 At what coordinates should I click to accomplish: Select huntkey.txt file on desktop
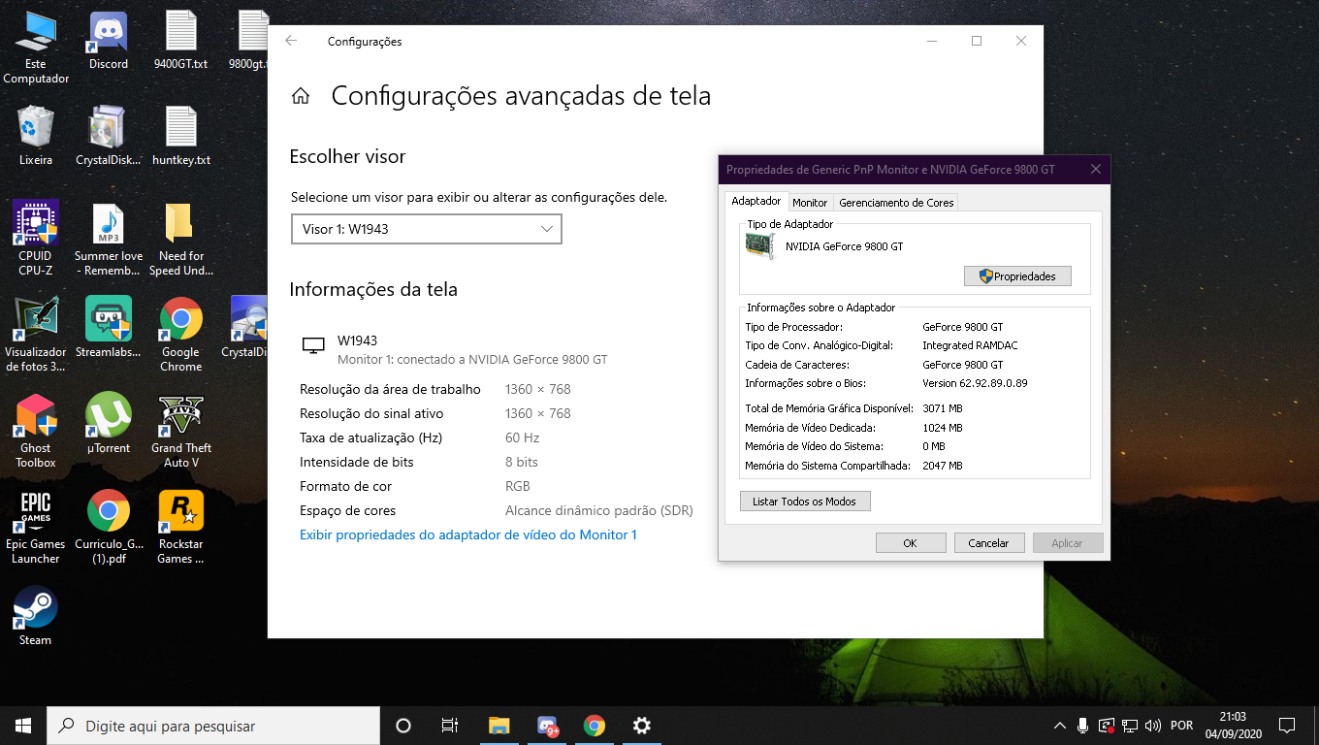(x=180, y=136)
